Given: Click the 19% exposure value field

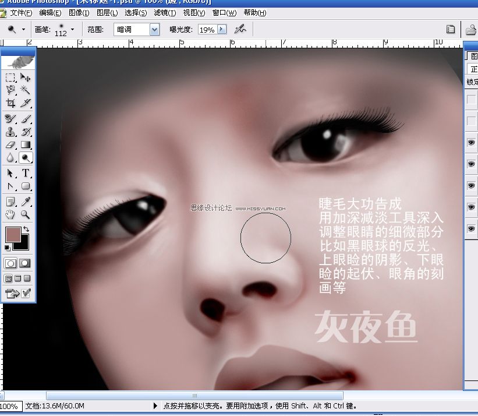Looking at the screenshot, I should (x=208, y=30).
